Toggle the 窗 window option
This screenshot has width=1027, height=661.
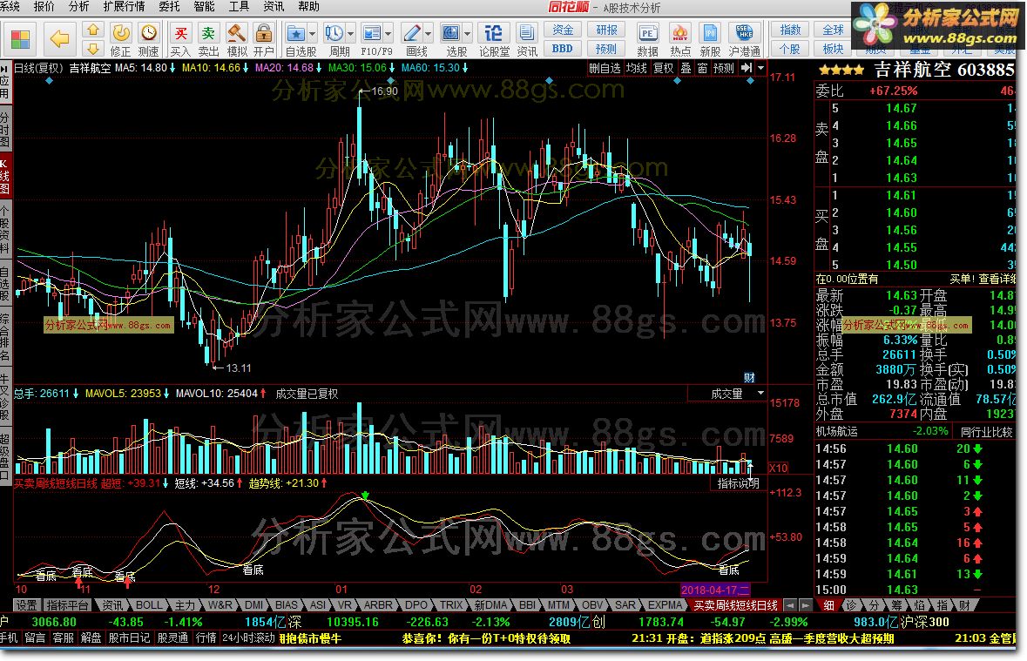click(702, 68)
